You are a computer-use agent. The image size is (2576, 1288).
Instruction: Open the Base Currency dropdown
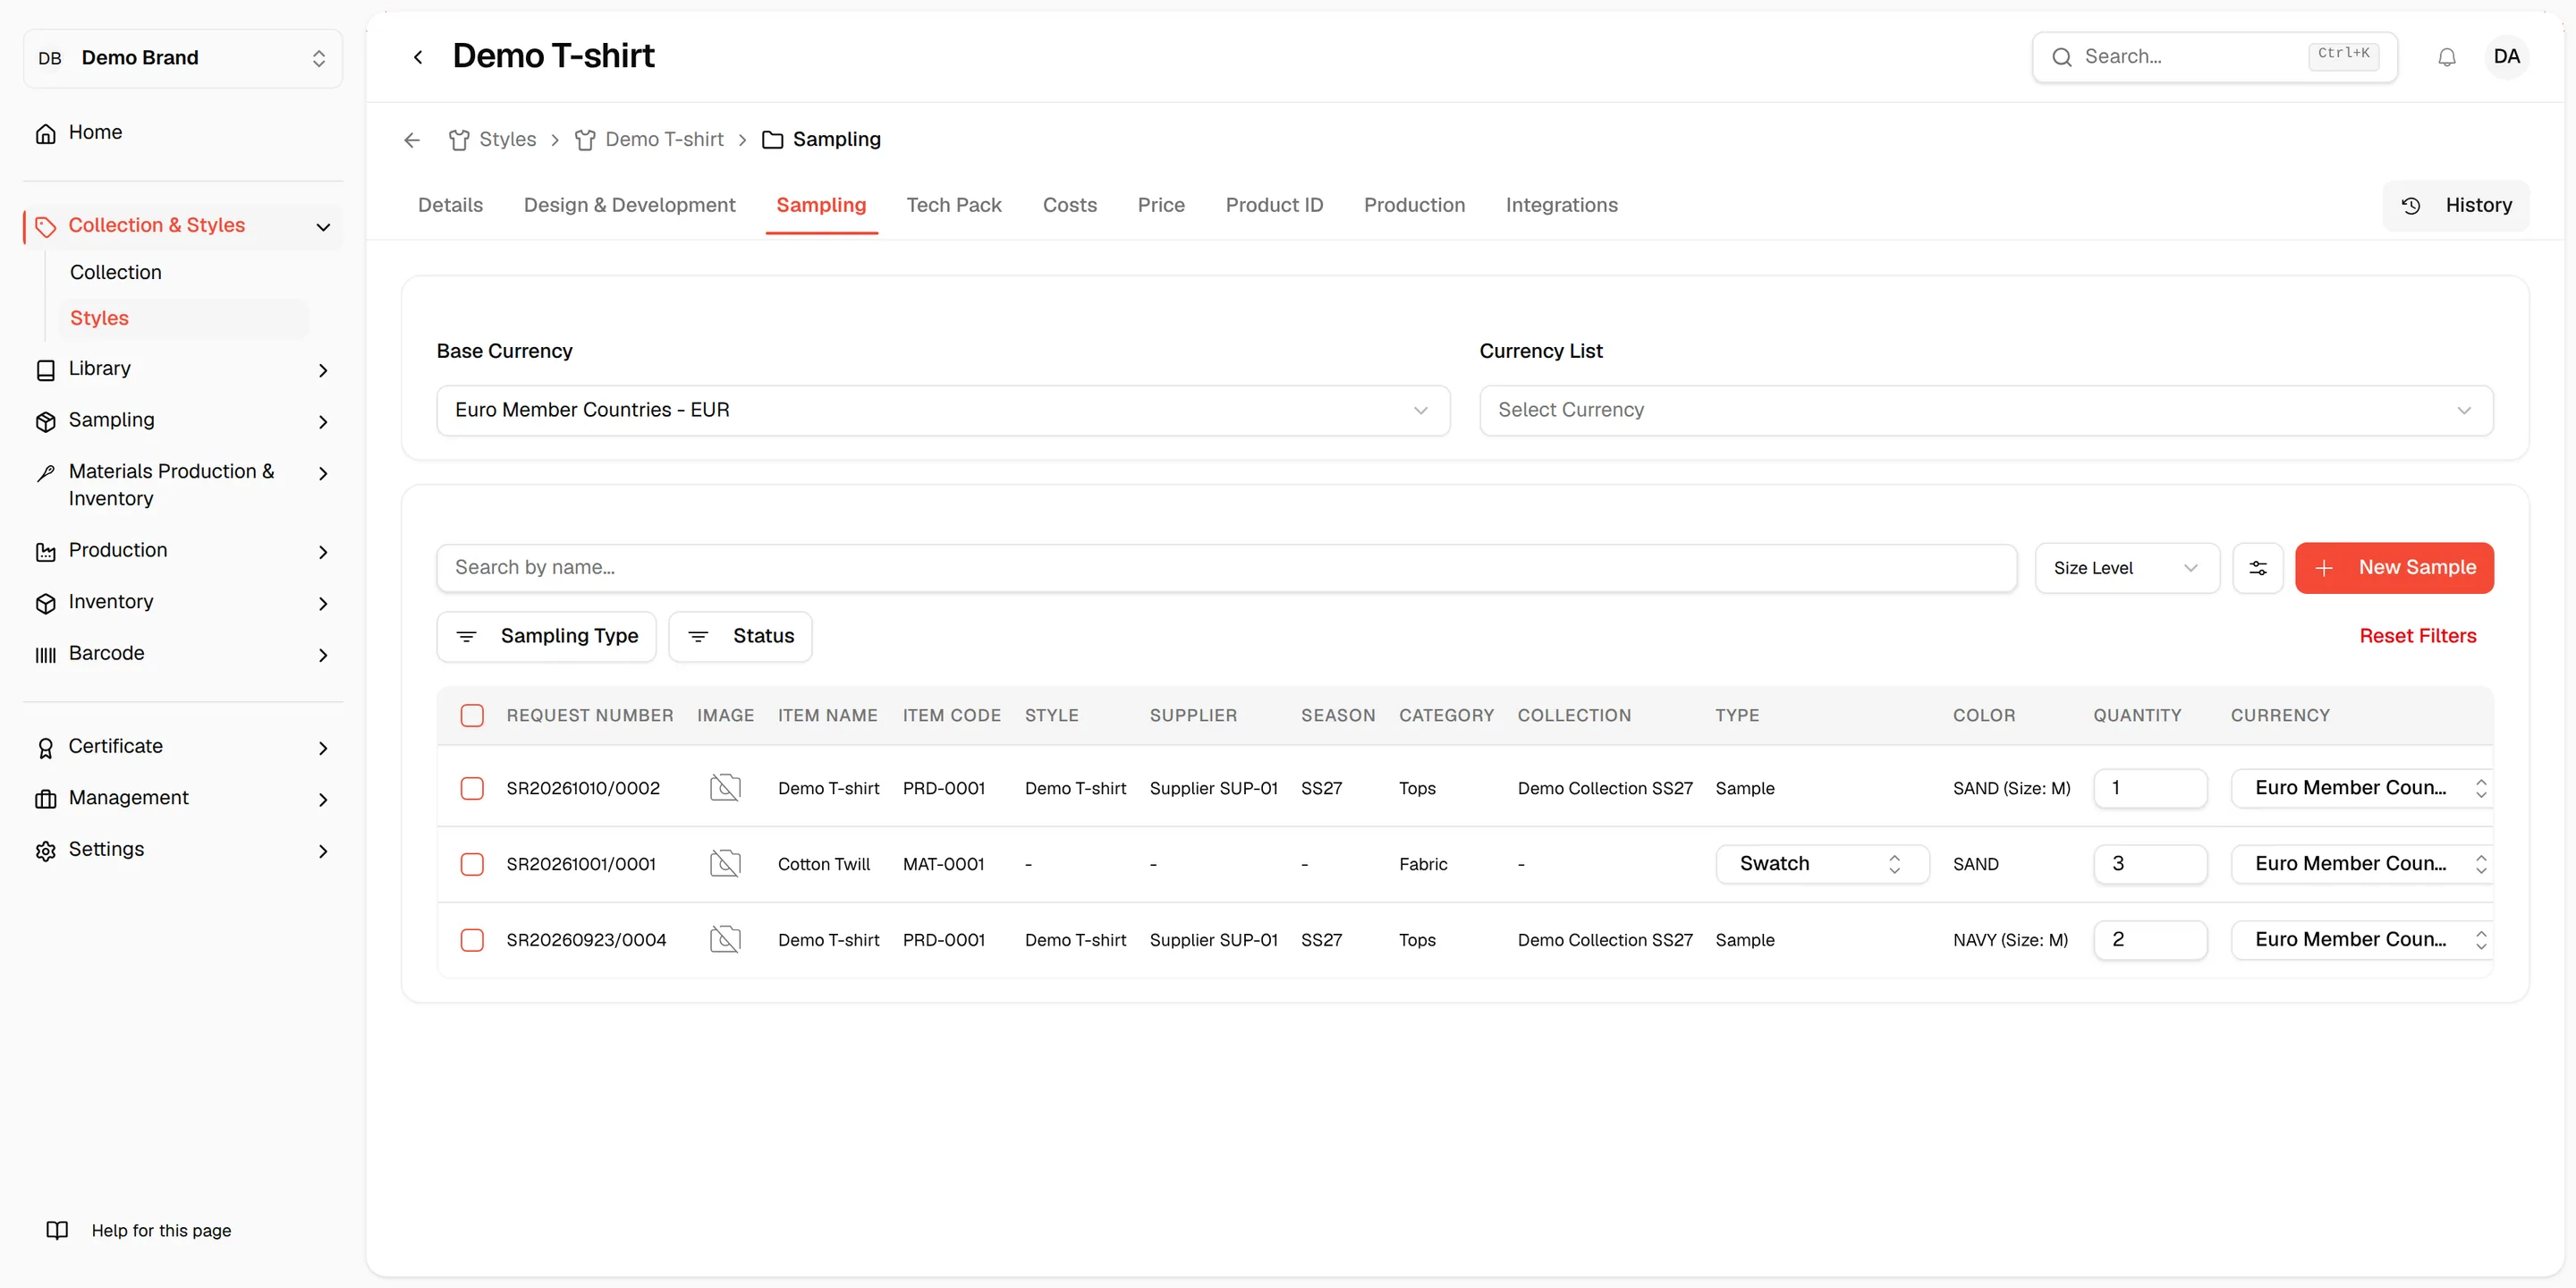click(943, 411)
